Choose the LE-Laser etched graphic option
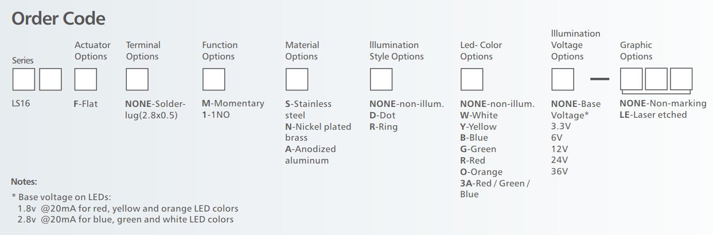The image size is (713, 235). pos(653,115)
